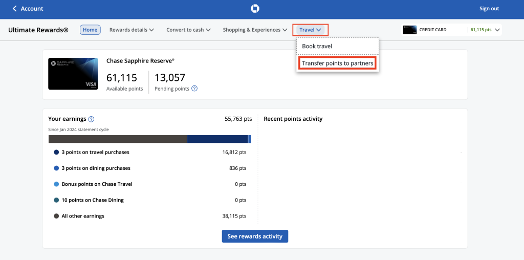Open the Your earnings help icon
This screenshot has height=260, width=524.
(x=91, y=119)
